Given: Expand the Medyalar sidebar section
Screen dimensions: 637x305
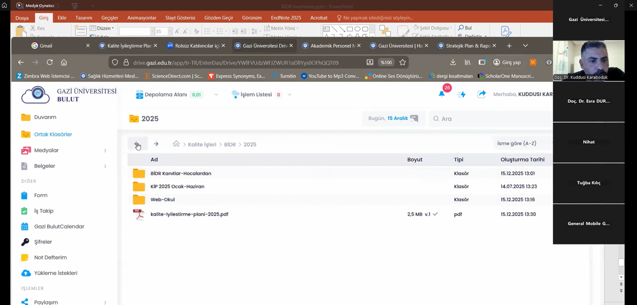Looking at the screenshot, I should click(x=105, y=150).
